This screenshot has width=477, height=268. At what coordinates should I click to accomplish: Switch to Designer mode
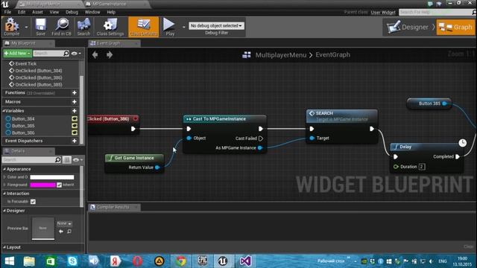coord(408,27)
